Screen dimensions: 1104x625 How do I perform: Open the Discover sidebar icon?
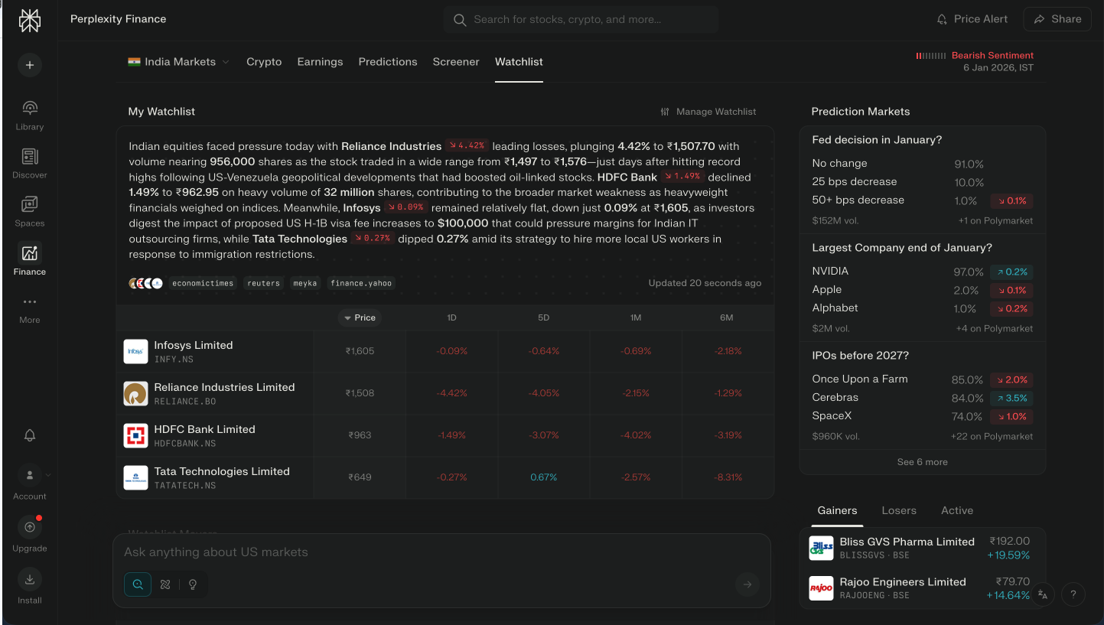[x=30, y=157]
